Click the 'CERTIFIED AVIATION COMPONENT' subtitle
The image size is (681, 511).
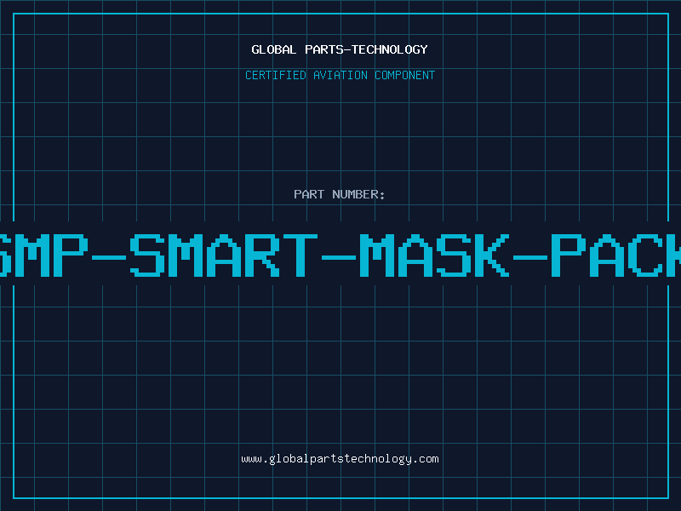(x=340, y=75)
